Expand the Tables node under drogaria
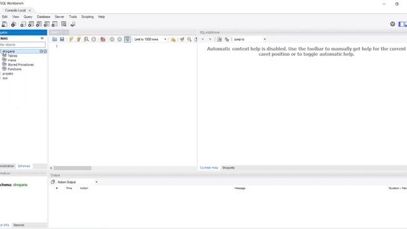This screenshot has height=229, width=407. coord(13,56)
